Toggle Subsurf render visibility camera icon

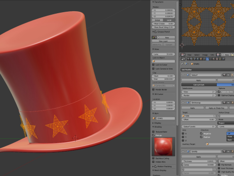[224, 75]
